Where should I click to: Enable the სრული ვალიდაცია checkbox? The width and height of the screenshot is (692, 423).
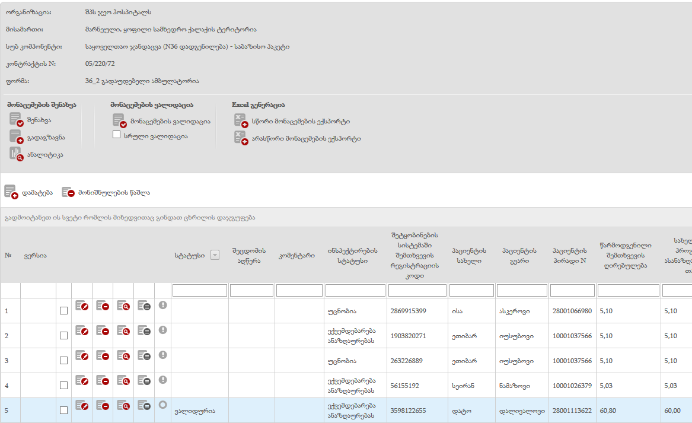pos(117,135)
